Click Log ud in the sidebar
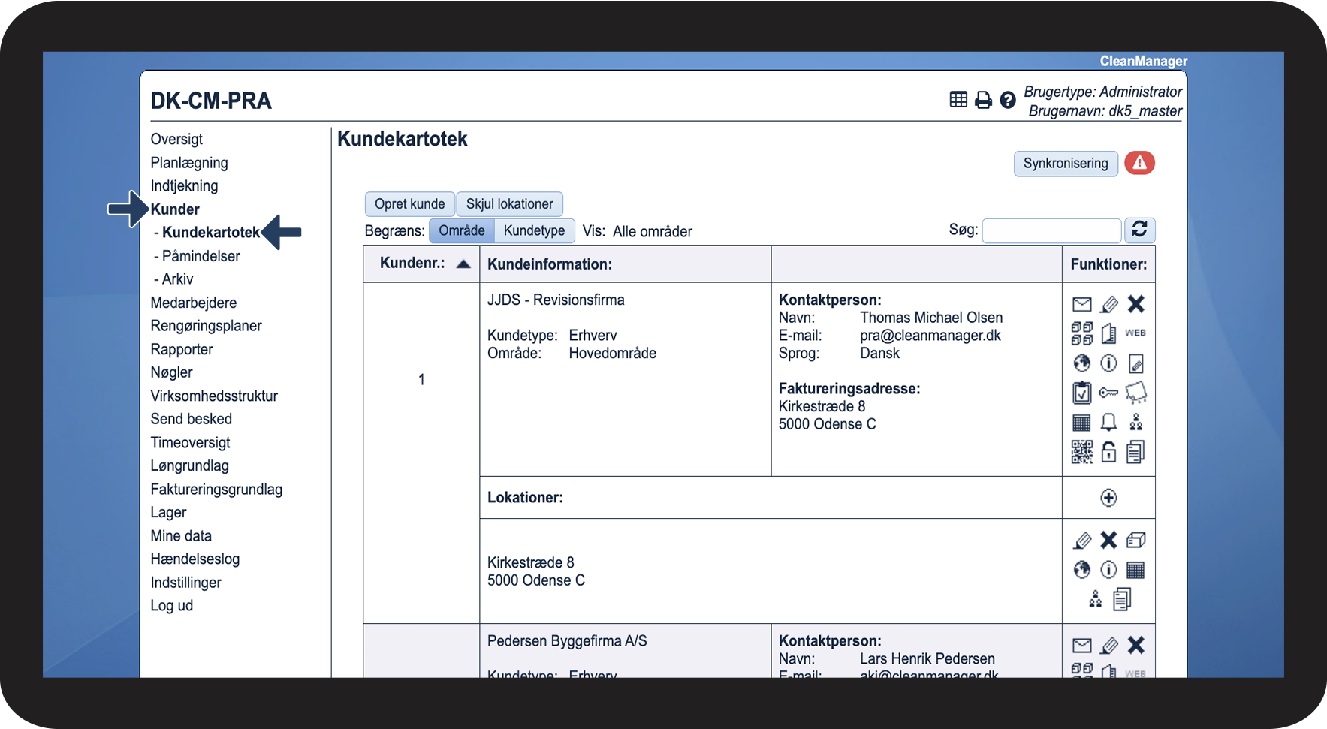 coord(172,606)
